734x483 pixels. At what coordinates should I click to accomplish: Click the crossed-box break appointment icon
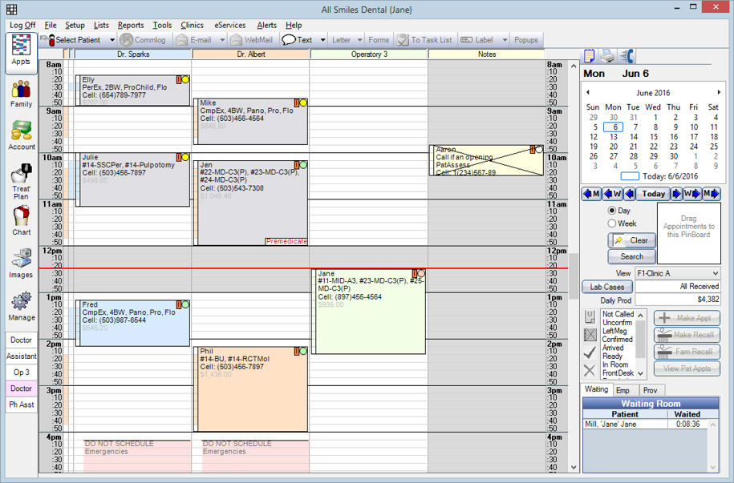click(590, 334)
